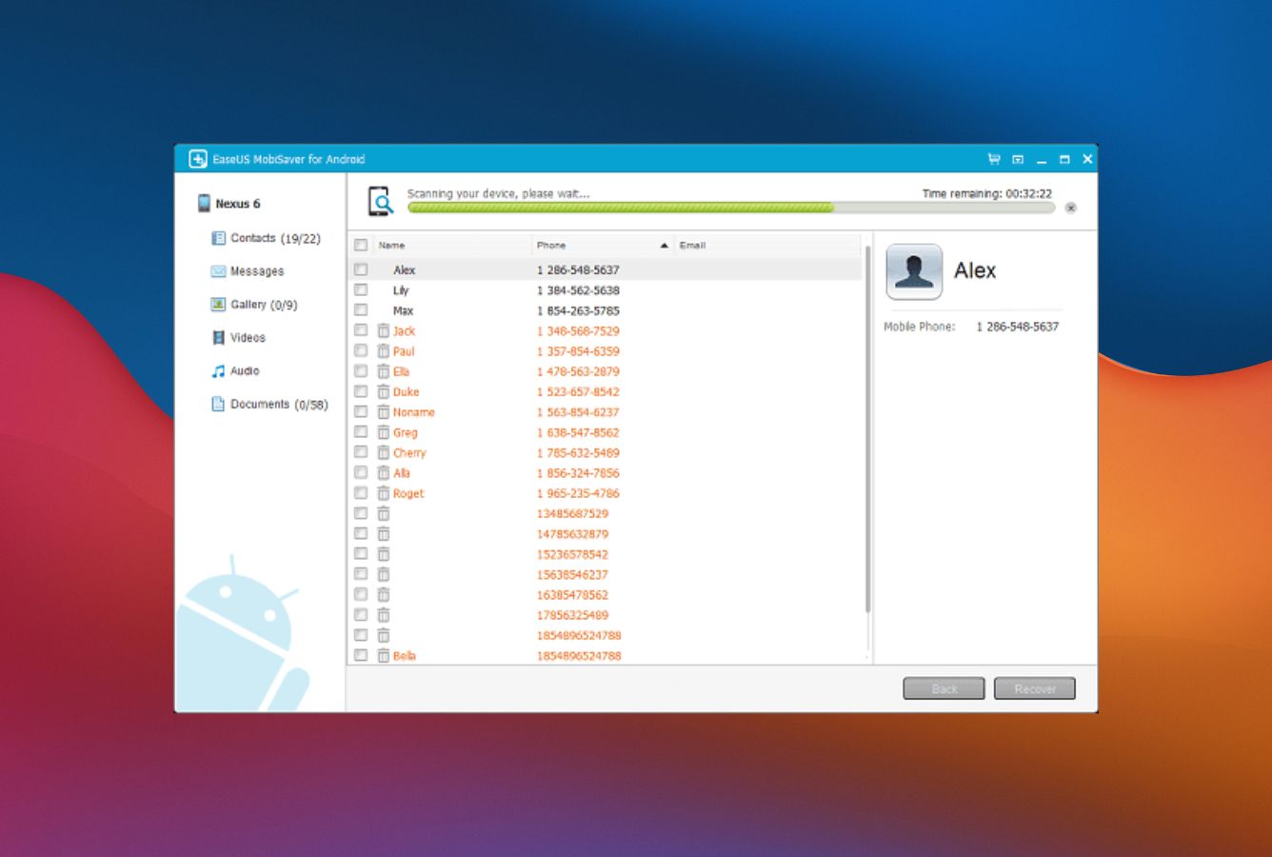Viewport: 1272px width, 857px height.
Task: Select the 14785632879 phone entry
Action: click(572, 534)
